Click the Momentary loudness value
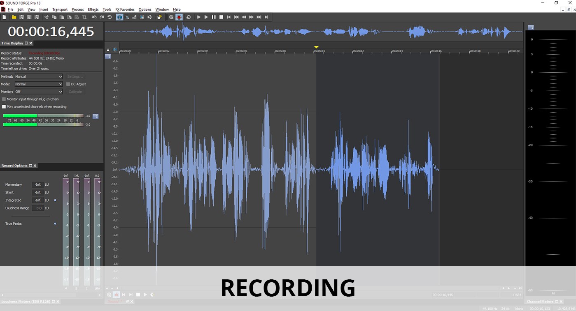Screen dimensions: 576x311 [x=38, y=184]
